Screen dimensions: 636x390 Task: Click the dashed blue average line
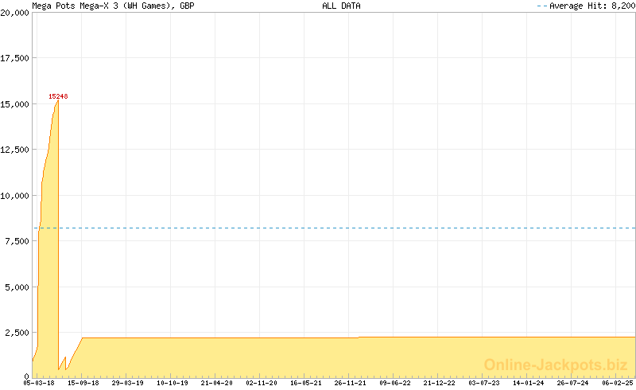point(334,228)
